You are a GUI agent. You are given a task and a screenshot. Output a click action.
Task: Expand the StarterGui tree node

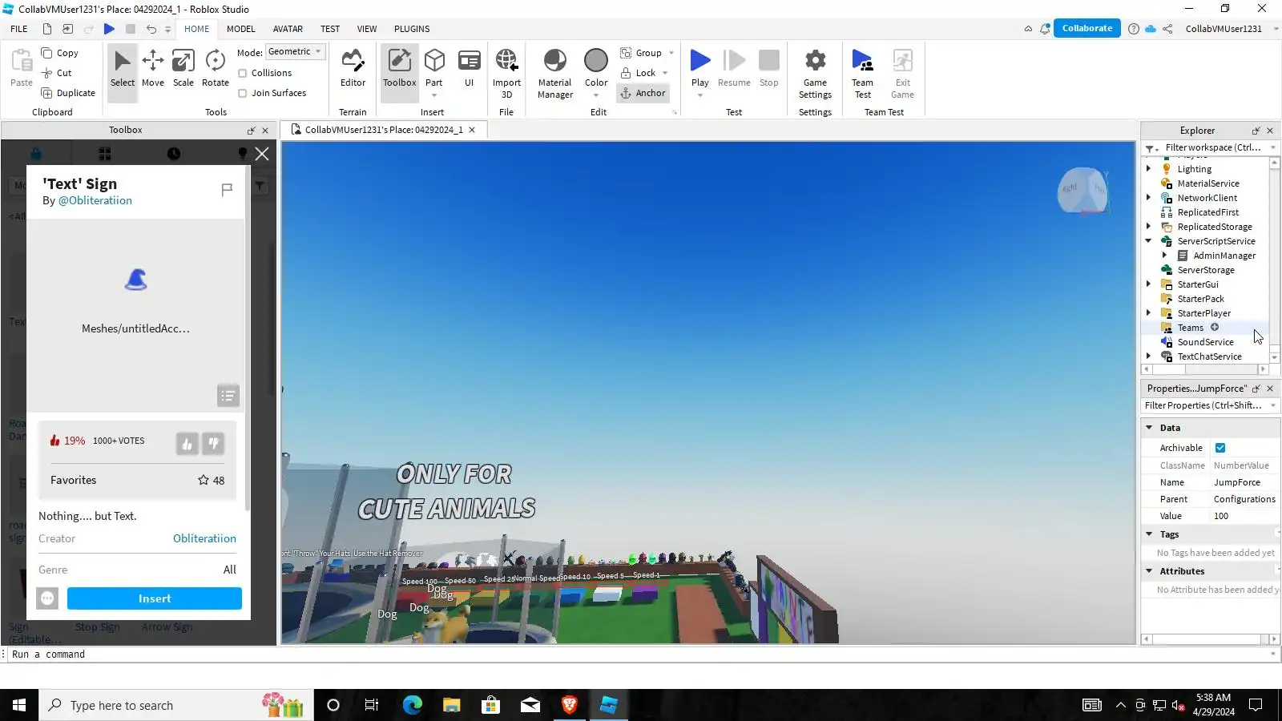click(1149, 284)
